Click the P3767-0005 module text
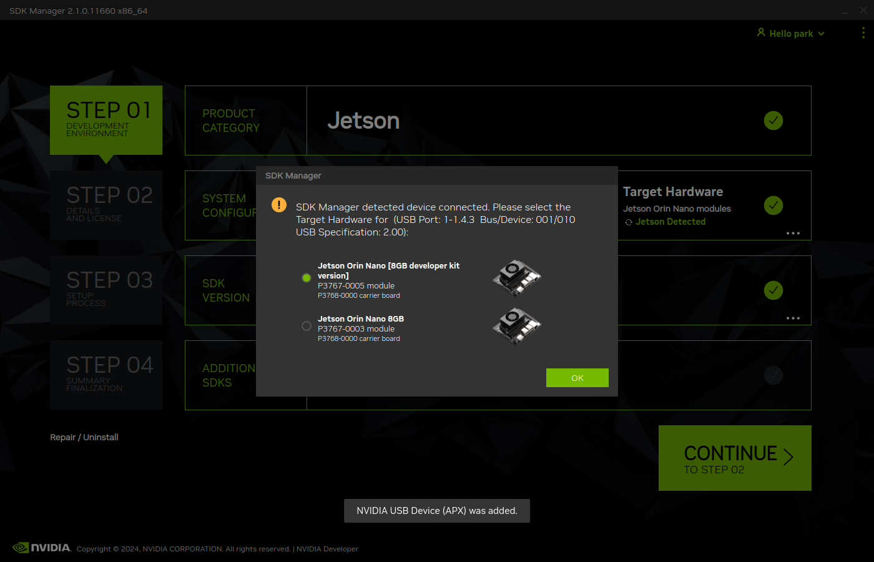Screen dimensions: 874x562 [356, 285]
